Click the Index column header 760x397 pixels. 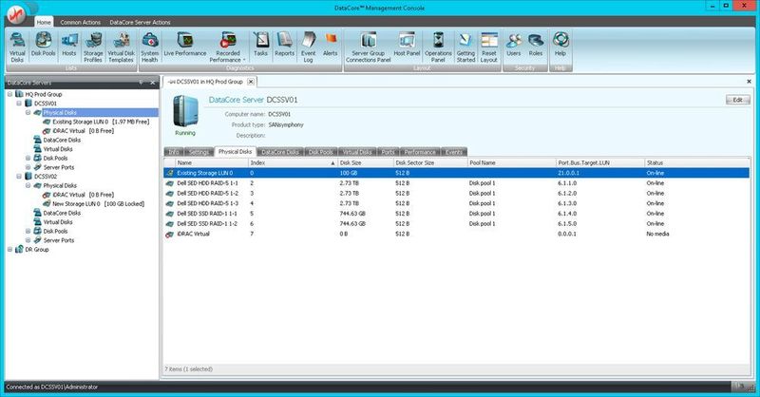coord(293,162)
